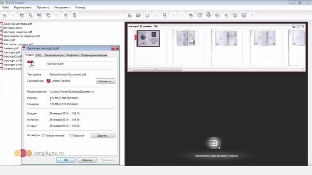Click the Adobe Reader application icon in dialog
The height and width of the screenshot is (175, 312).
click(x=48, y=81)
